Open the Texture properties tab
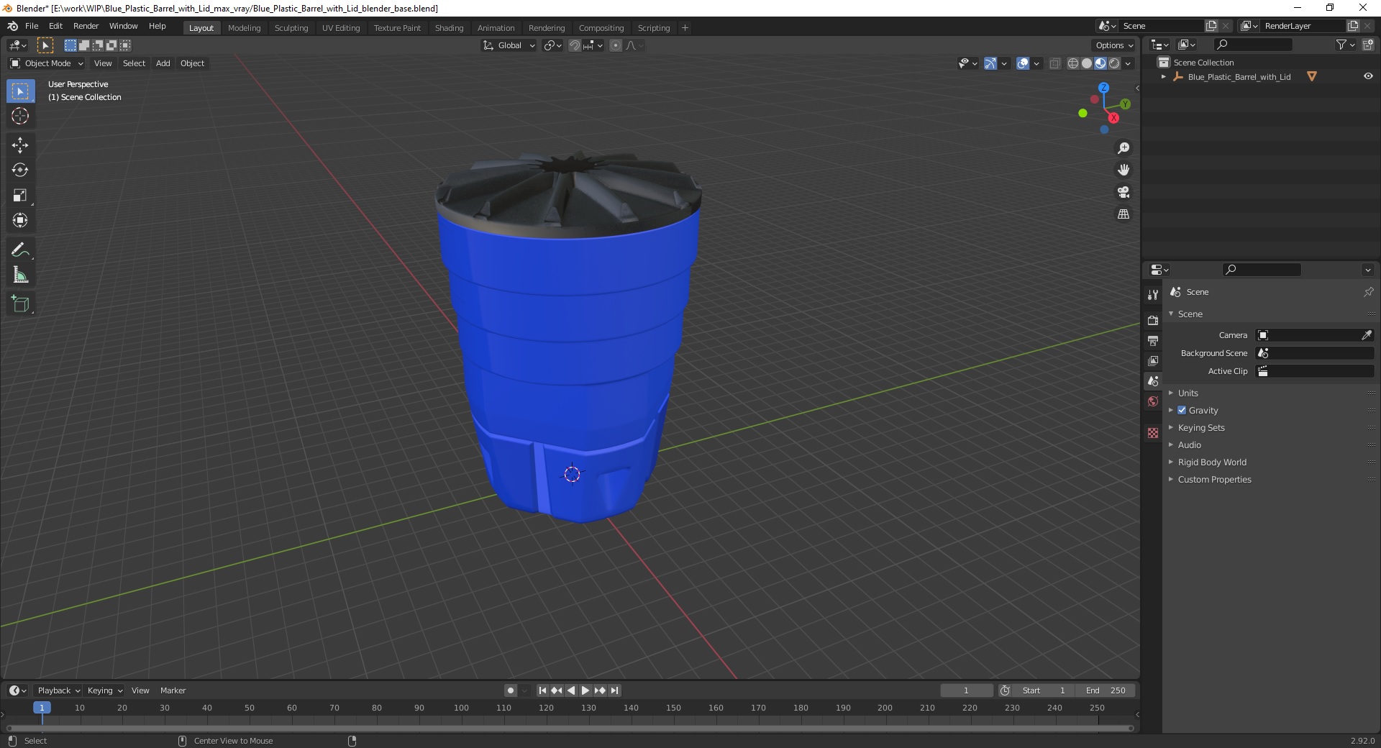The width and height of the screenshot is (1381, 748). click(1153, 433)
